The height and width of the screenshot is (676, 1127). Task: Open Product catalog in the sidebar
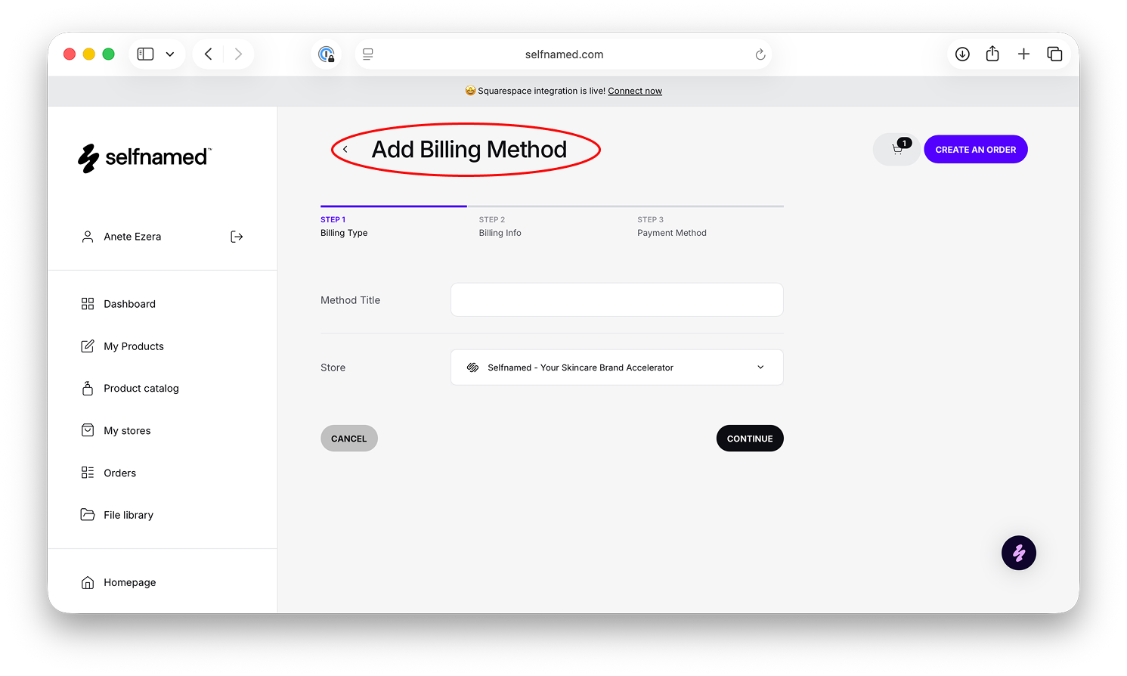(x=129, y=389)
